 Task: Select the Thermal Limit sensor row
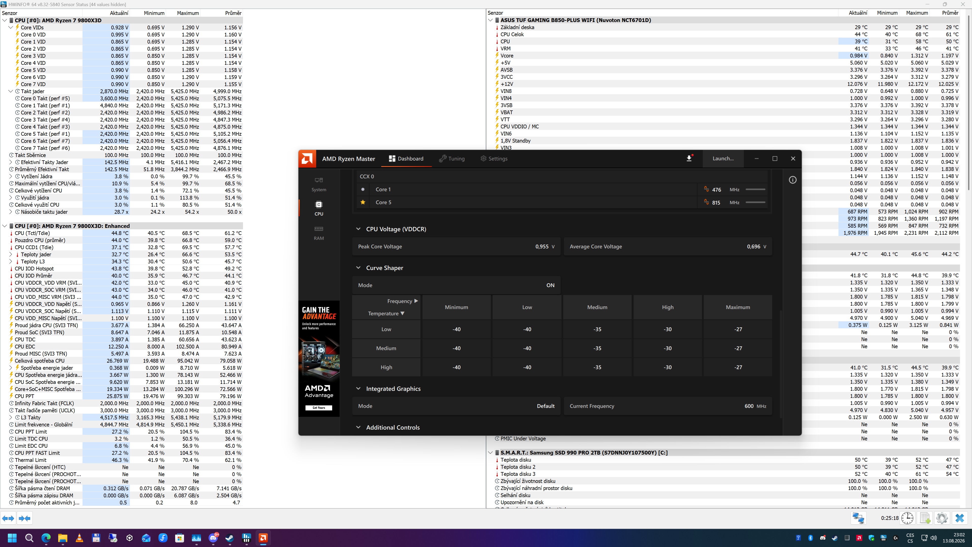coord(121,460)
